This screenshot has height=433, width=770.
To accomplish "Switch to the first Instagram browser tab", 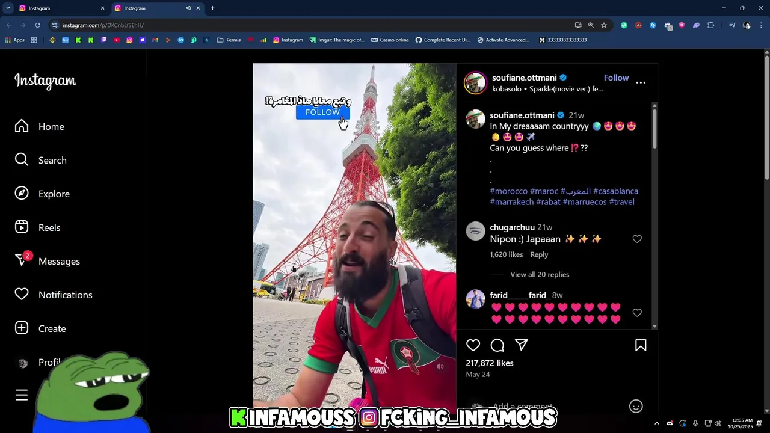I will (63, 8).
